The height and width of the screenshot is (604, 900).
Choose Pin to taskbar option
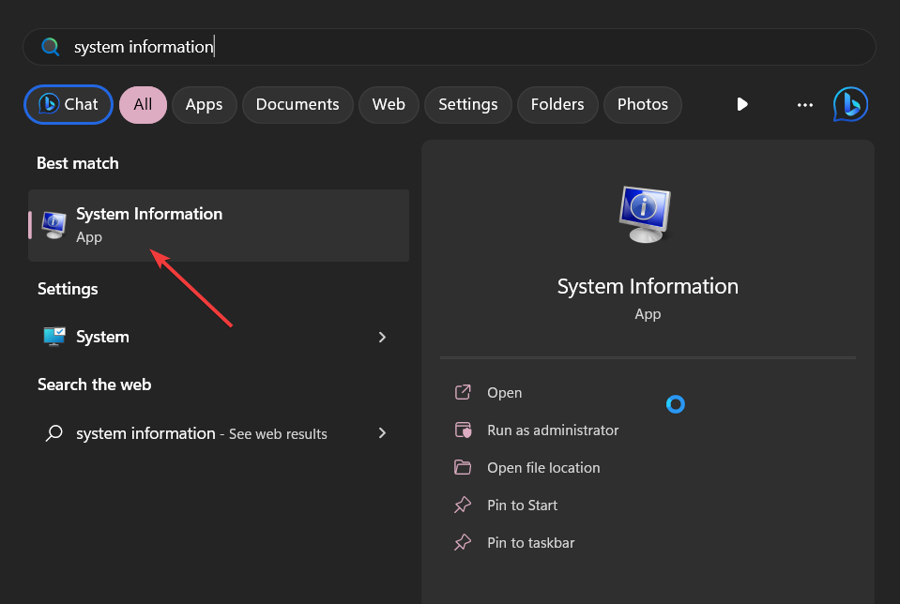[x=530, y=543]
